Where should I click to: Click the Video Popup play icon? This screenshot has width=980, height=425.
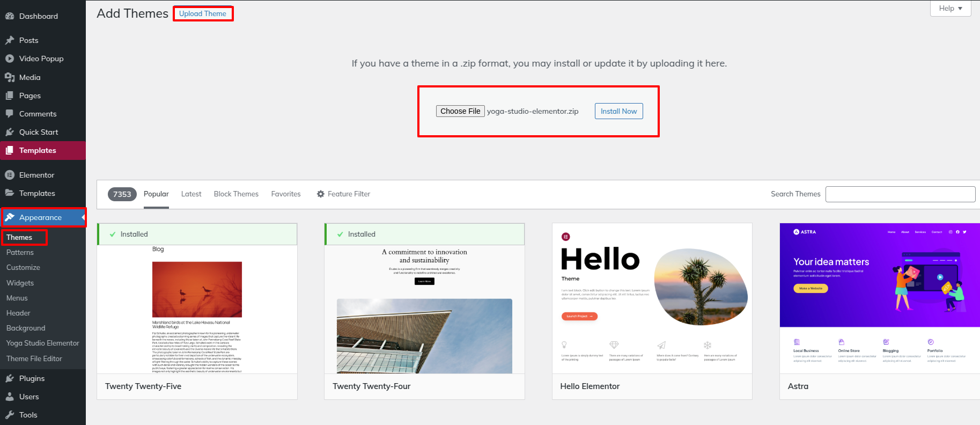click(10, 58)
